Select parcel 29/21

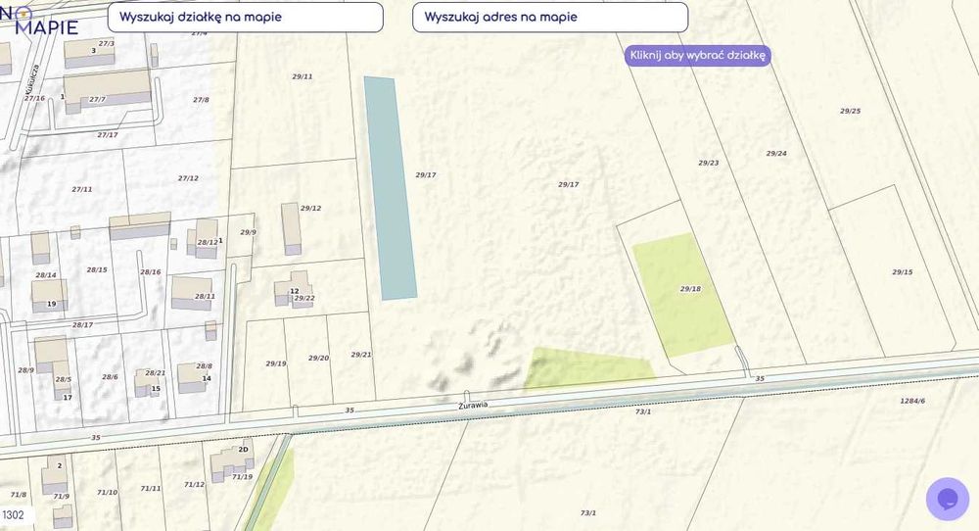point(361,355)
